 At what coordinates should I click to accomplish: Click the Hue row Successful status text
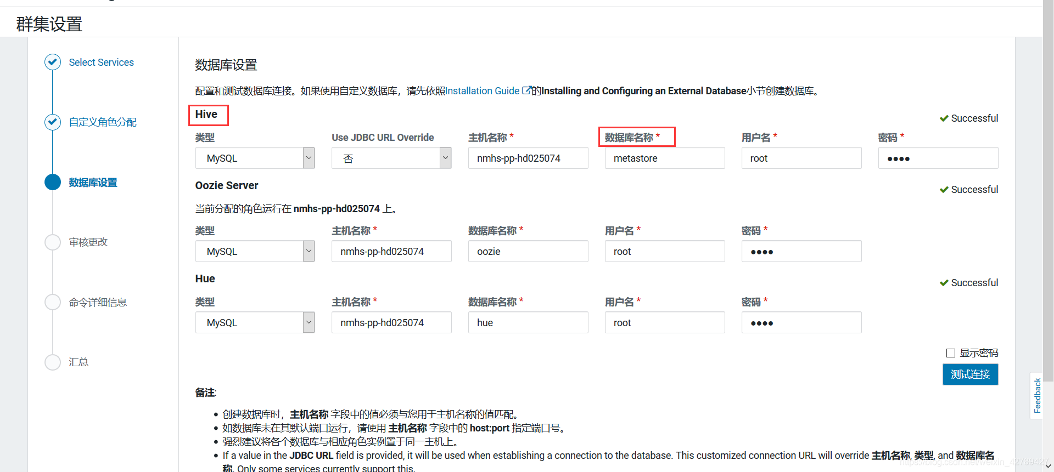point(974,283)
